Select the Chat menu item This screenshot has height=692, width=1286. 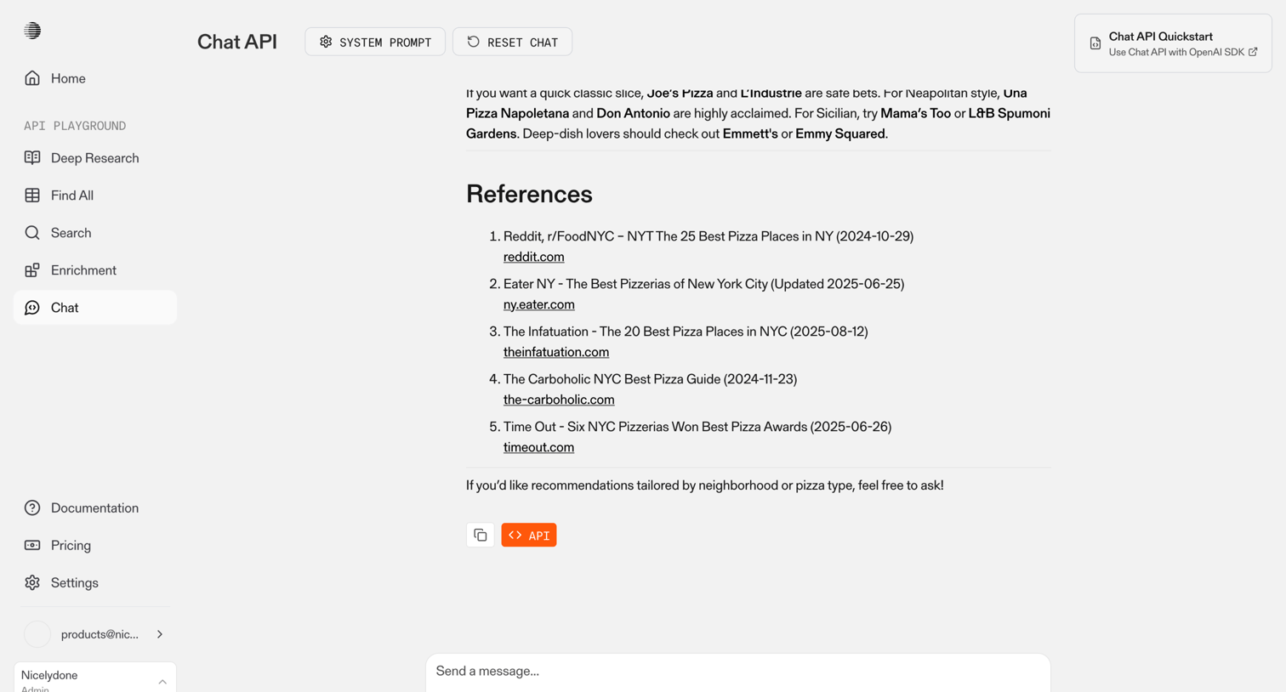(95, 308)
